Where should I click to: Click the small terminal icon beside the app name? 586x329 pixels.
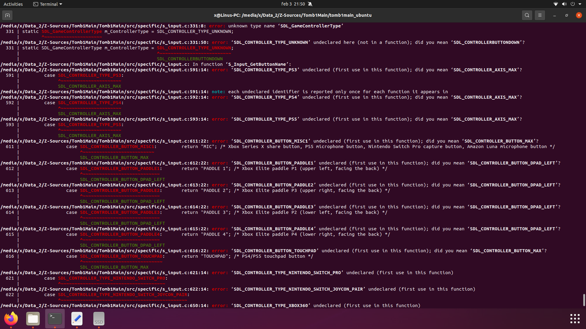(35, 4)
